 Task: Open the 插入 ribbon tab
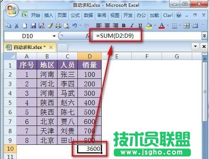[x=49, y=15]
